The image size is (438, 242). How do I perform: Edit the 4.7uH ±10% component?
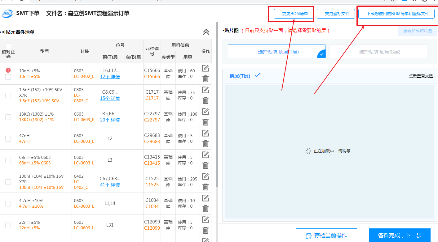[x=205, y=198]
